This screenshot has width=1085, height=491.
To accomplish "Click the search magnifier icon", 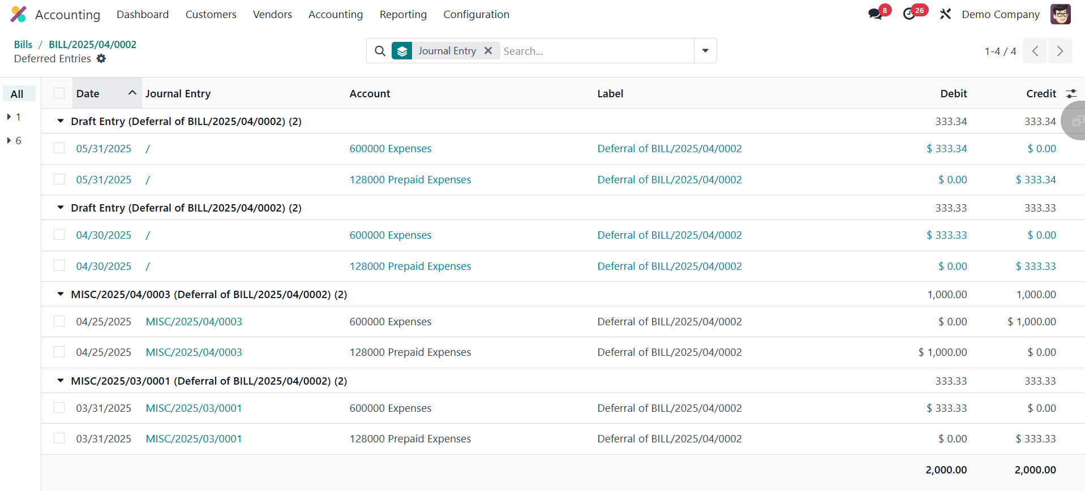I will pos(380,51).
